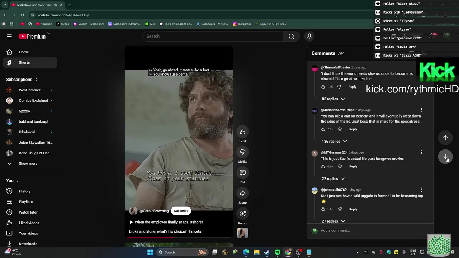Open Downloads in the sidebar
The width and height of the screenshot is (459, 258).
[30, 244]
